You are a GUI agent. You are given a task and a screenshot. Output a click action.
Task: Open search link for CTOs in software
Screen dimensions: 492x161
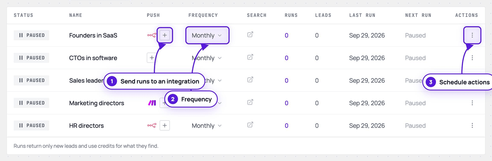point(250,57)
